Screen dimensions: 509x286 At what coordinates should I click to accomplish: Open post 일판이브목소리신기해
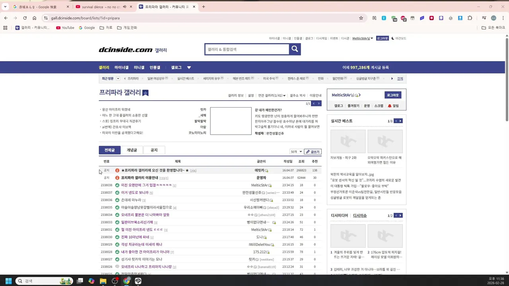click(x=137, y=222)
